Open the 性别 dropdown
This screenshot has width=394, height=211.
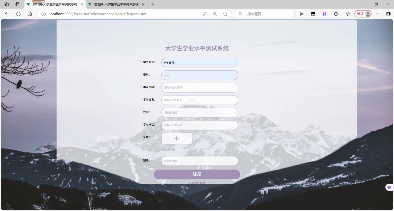point(200,113)
